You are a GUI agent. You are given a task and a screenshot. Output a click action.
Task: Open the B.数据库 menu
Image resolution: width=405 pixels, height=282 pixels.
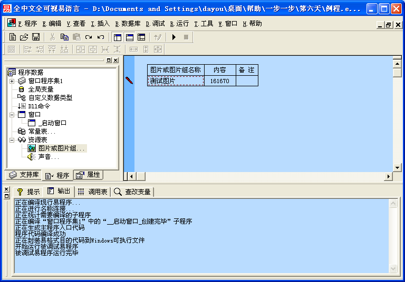click(x=128, y=24)
